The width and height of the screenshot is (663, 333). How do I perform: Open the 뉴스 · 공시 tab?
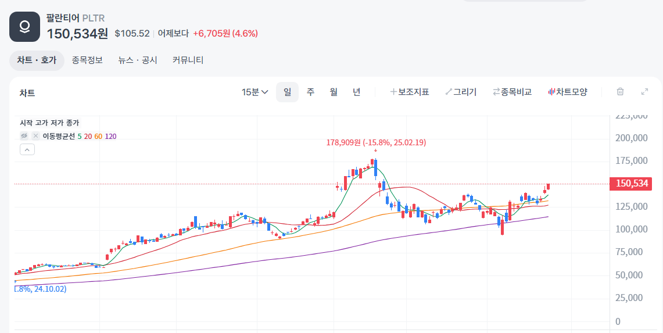click(137, 60)
